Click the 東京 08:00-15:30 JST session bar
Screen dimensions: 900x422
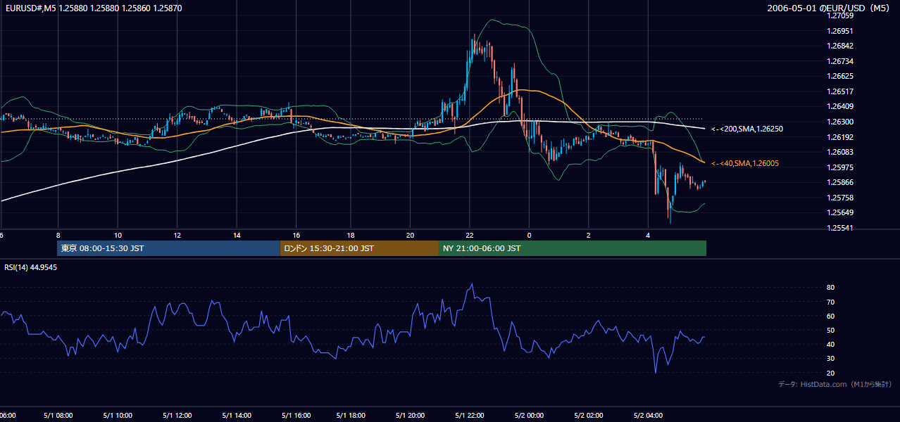169,248
